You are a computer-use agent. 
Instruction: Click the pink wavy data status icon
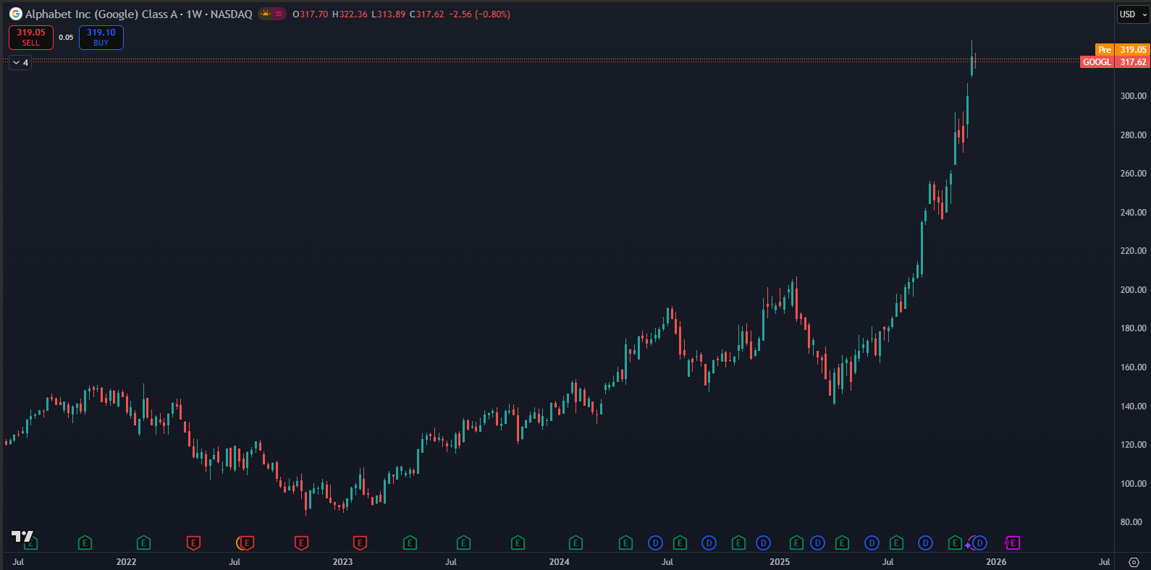click(279, 14)
